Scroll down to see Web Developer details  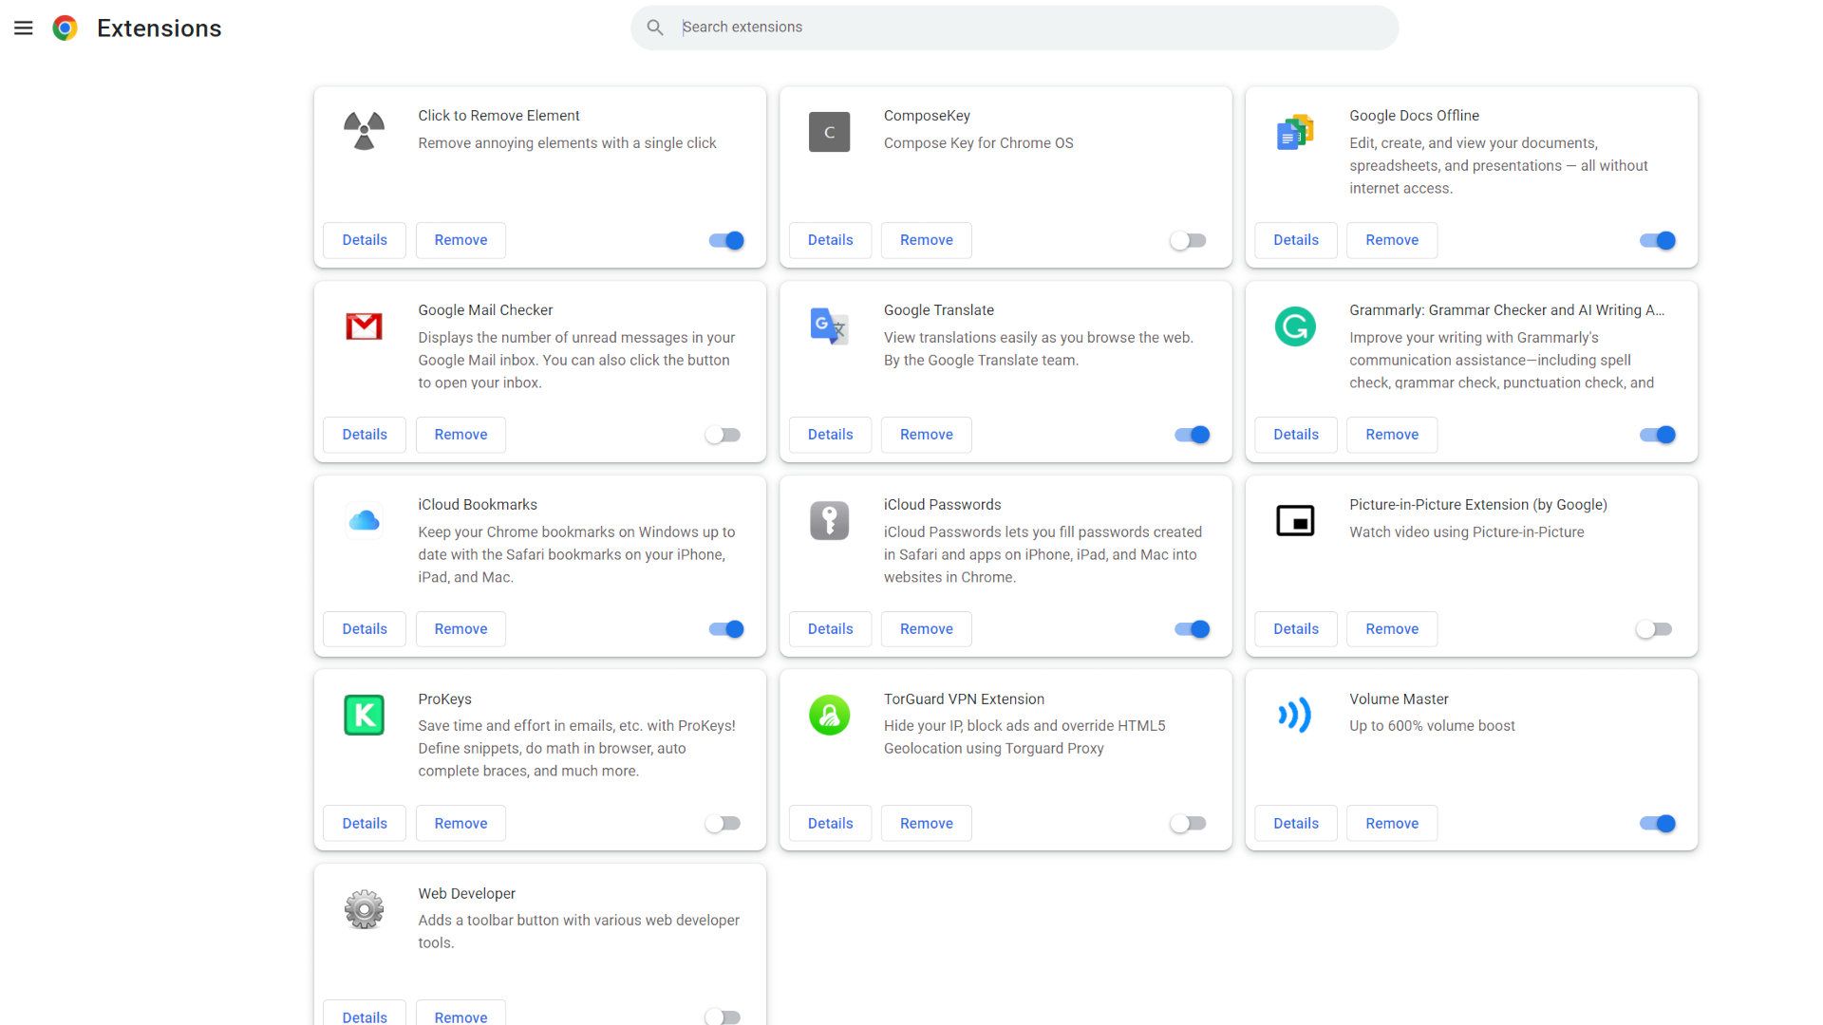tap(365, 1015)
